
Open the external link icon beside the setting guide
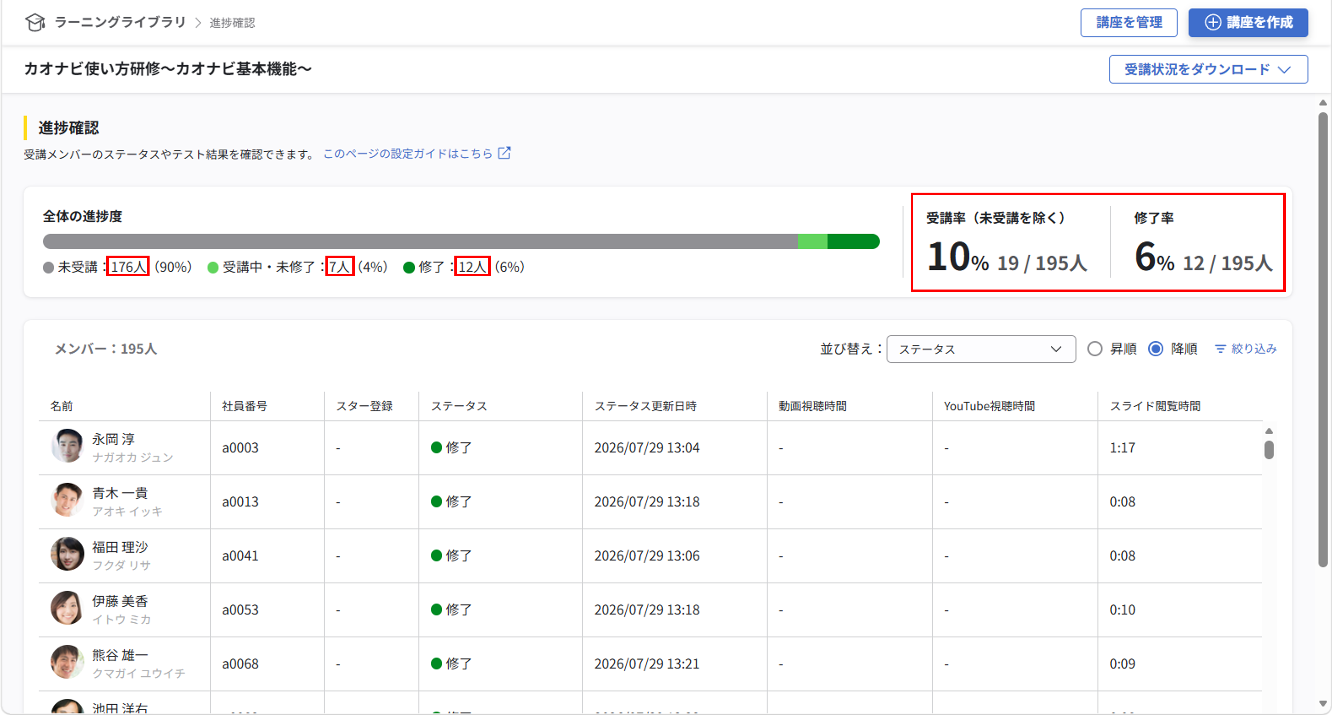point(504,153)
